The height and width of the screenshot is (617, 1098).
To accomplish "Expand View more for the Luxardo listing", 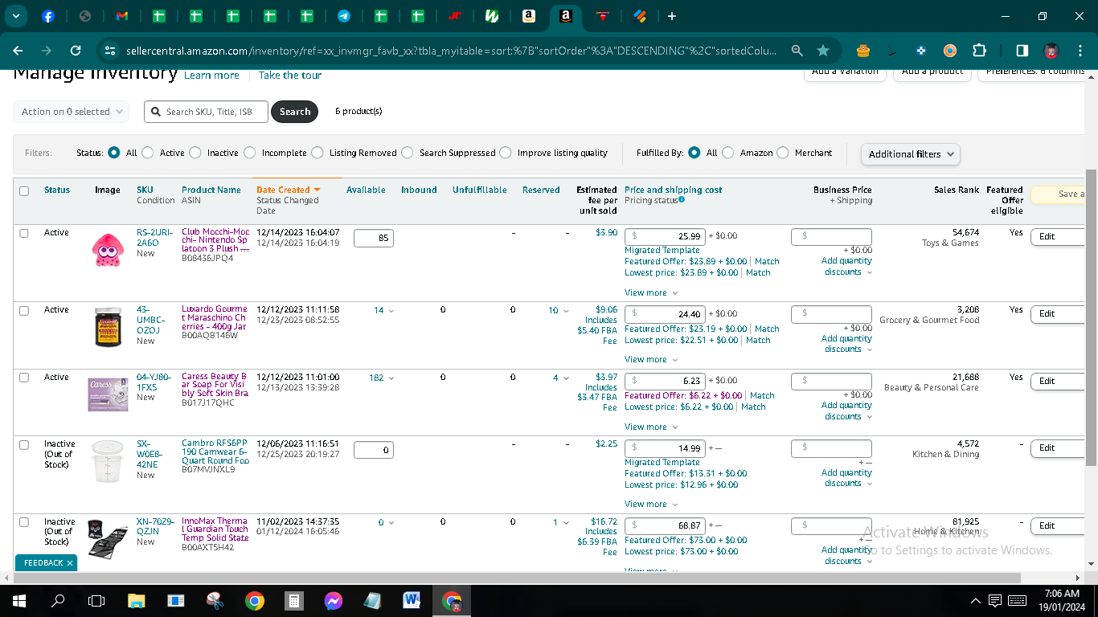I will point(651,360).
